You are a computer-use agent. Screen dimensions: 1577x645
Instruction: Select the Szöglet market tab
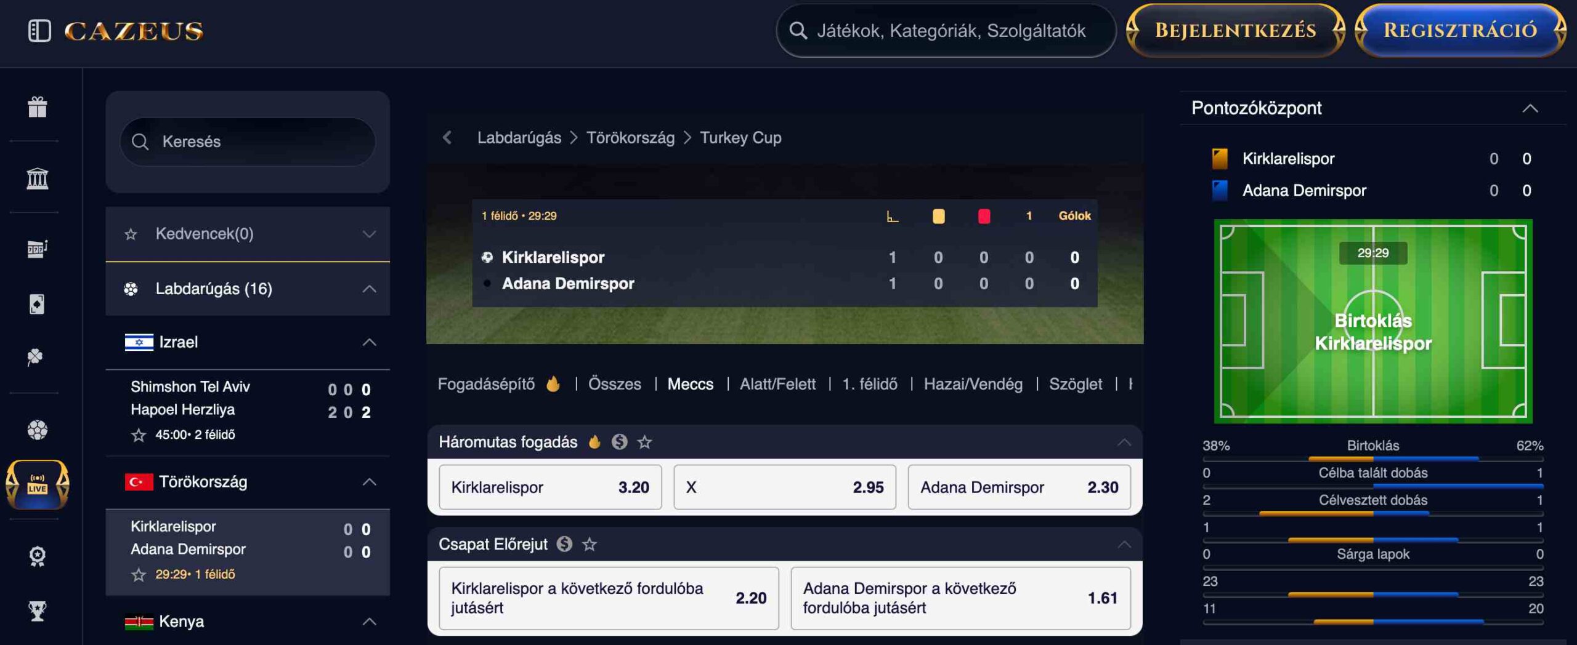1076,384
